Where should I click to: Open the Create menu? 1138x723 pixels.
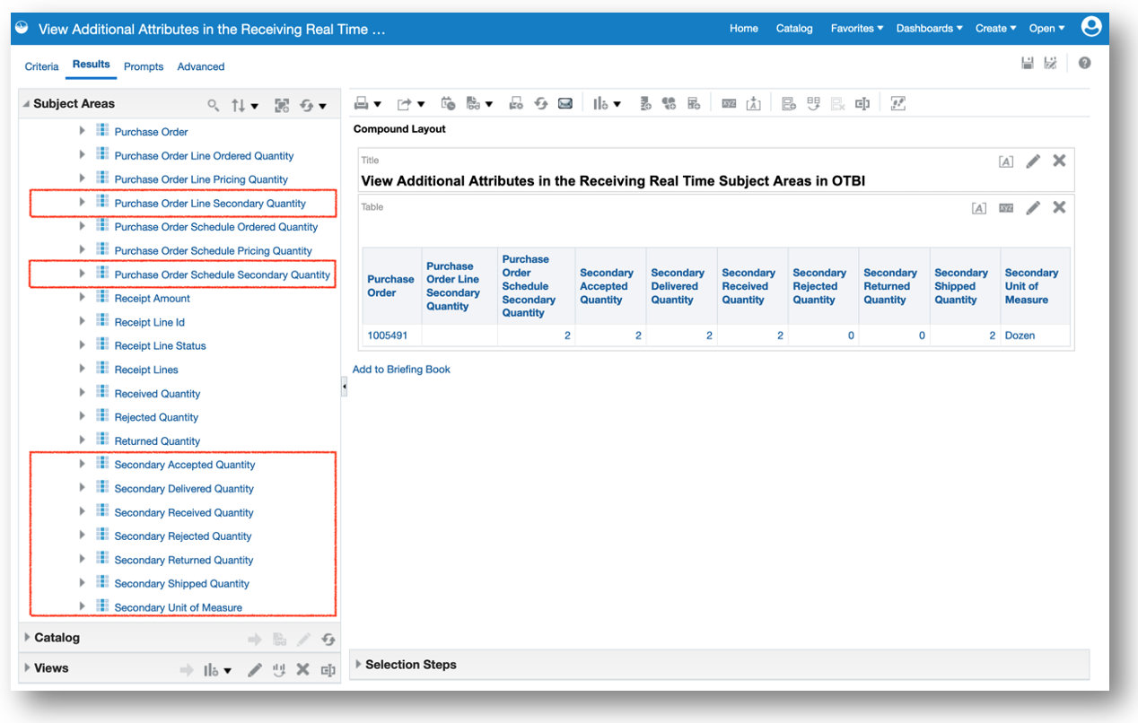[x=996, y=28]
